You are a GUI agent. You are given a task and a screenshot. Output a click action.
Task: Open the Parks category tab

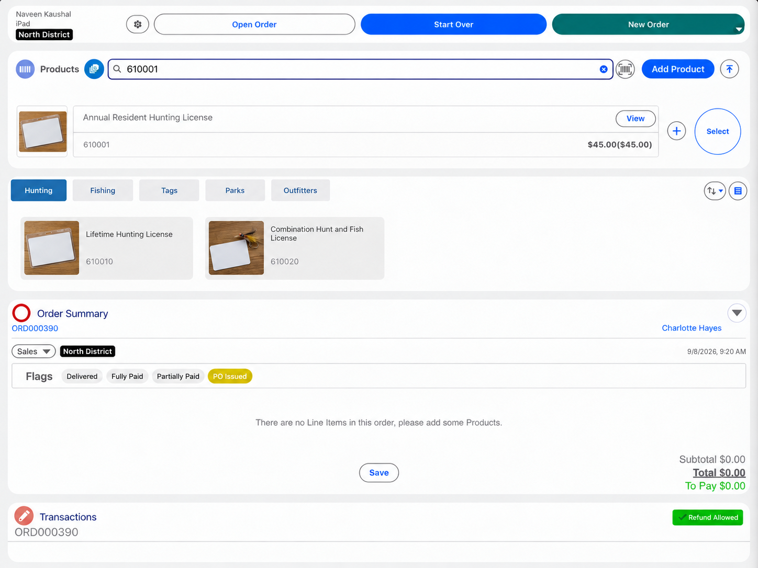pos(235,190)
